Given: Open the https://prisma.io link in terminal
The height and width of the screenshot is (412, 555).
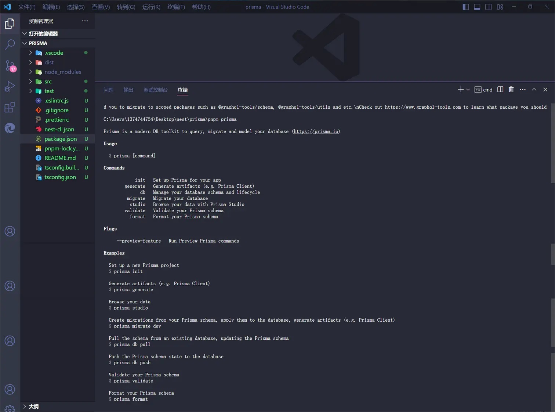Looking at the screenshot, I should coord(316,131).
